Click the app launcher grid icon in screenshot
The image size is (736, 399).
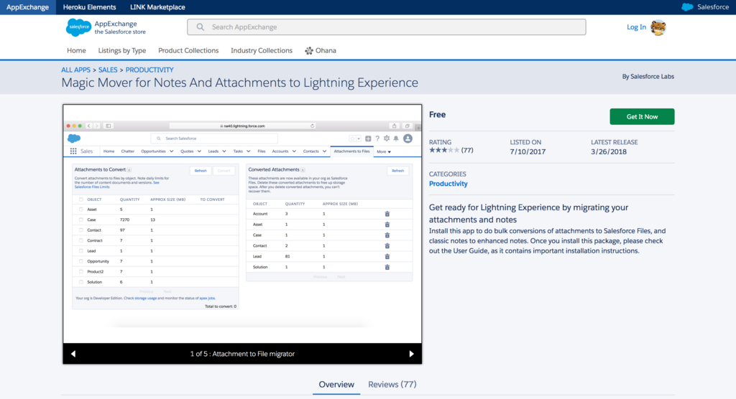click(x=73, y=151)
